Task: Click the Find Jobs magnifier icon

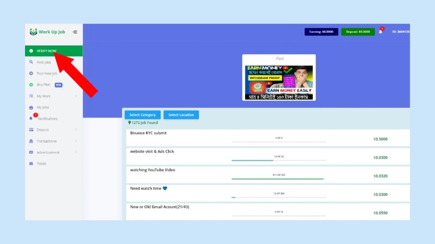Action: tap(31, 62)
